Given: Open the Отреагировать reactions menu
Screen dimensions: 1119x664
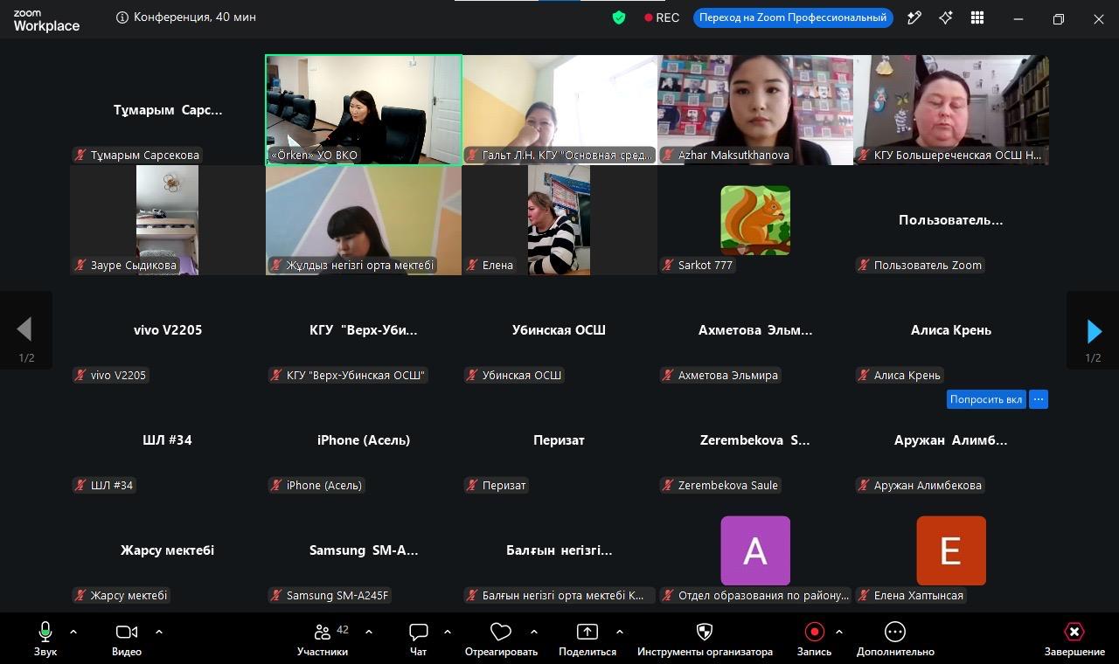Looking at the screenshot, I should point(501,639).
